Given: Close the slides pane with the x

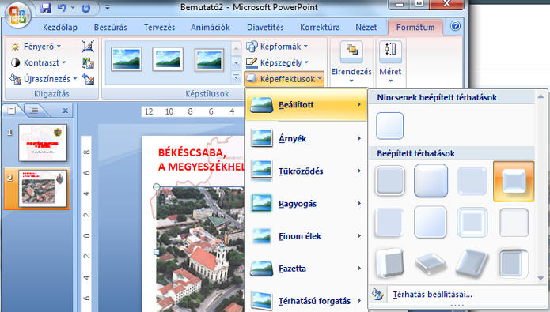Looking at the screenshot, I should (65, 111).
